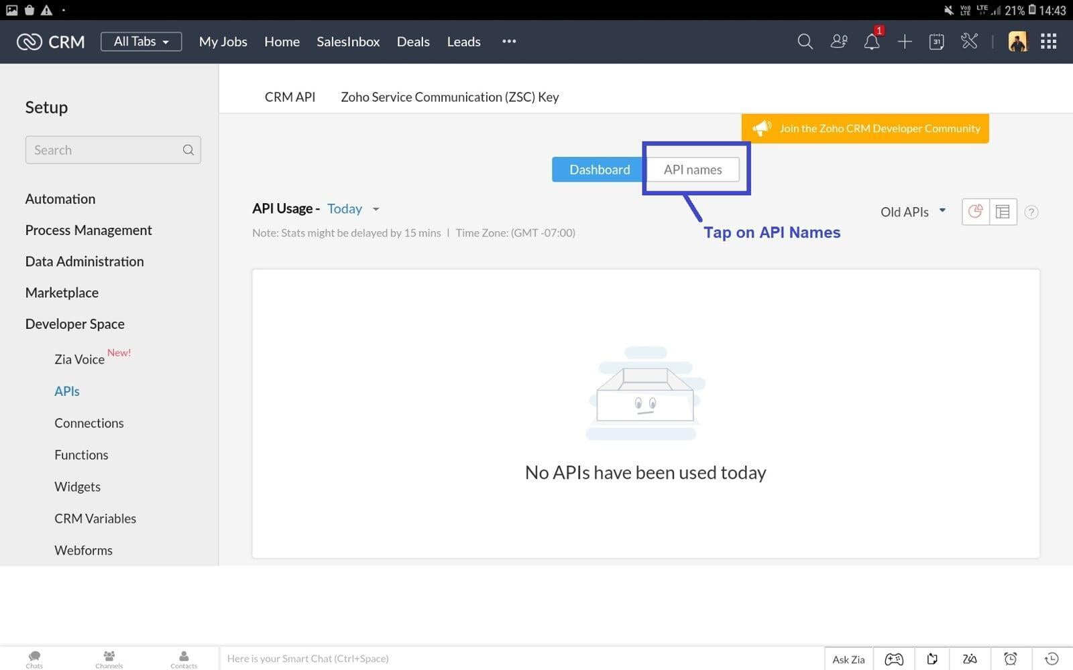
Task: Expand the Automation section
Action: click(x=60, y=199)
